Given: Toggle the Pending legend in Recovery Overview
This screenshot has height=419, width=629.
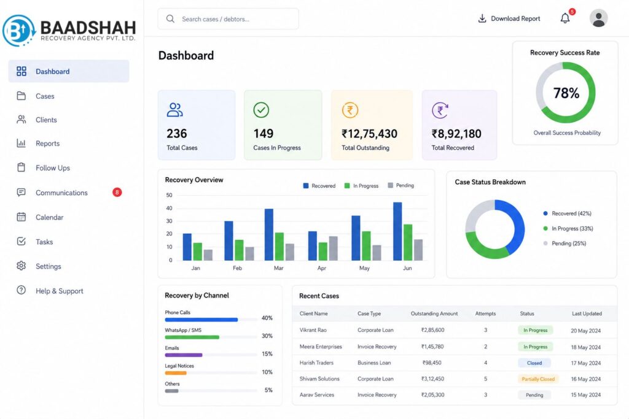Looking at the screenshot, I should coord(400,185).
